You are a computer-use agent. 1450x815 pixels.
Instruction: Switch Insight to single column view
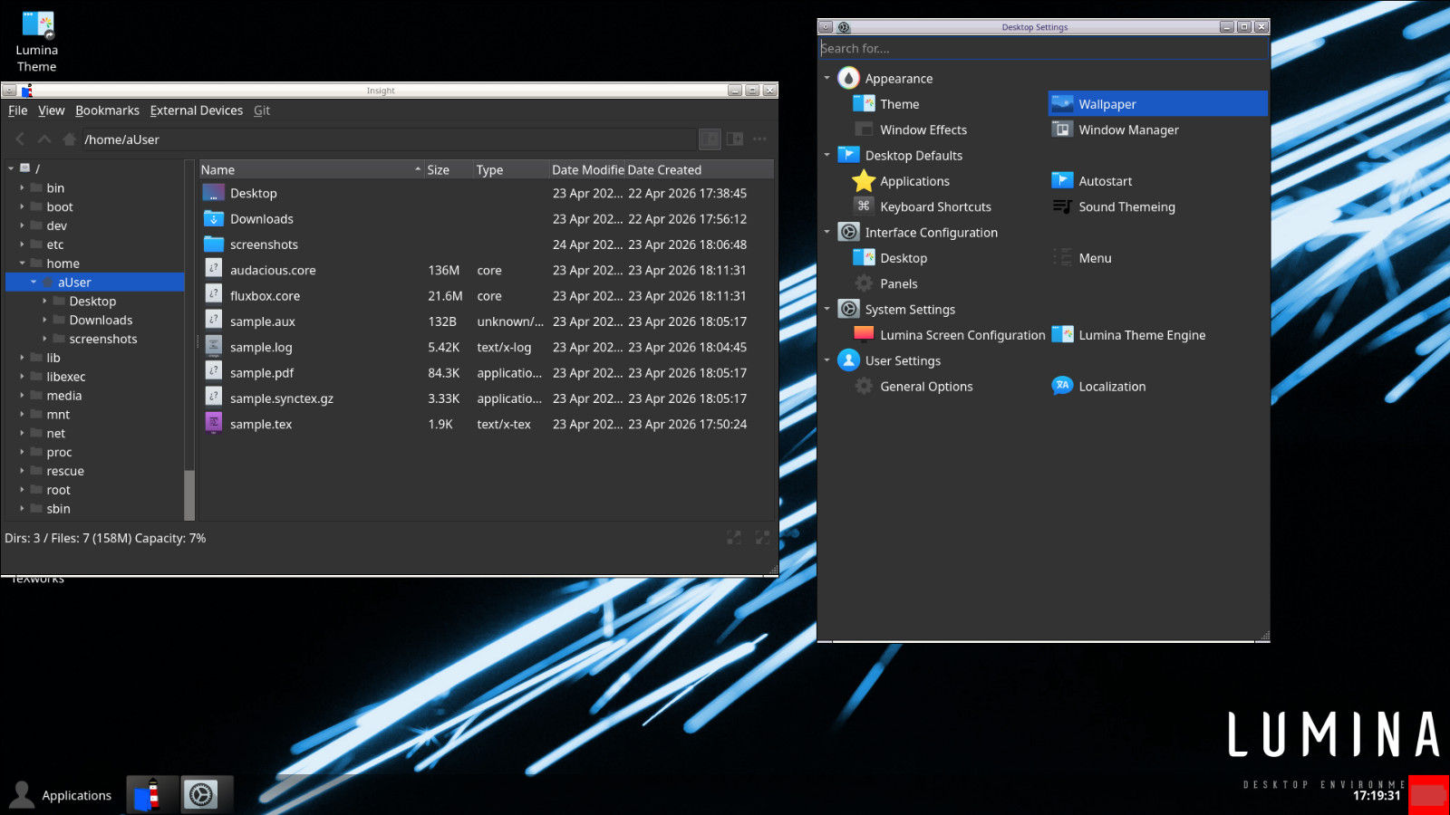[x=710, y=139]
